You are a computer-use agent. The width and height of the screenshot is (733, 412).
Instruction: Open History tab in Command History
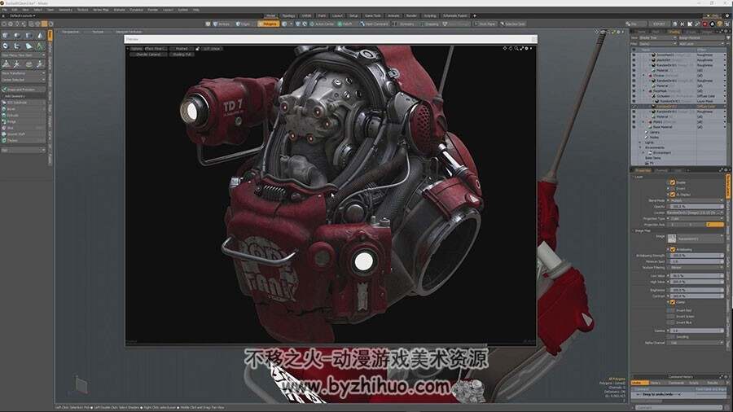[656, 383]
